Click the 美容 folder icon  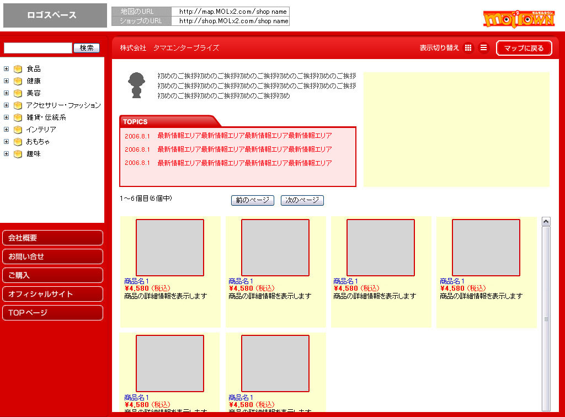18,93
